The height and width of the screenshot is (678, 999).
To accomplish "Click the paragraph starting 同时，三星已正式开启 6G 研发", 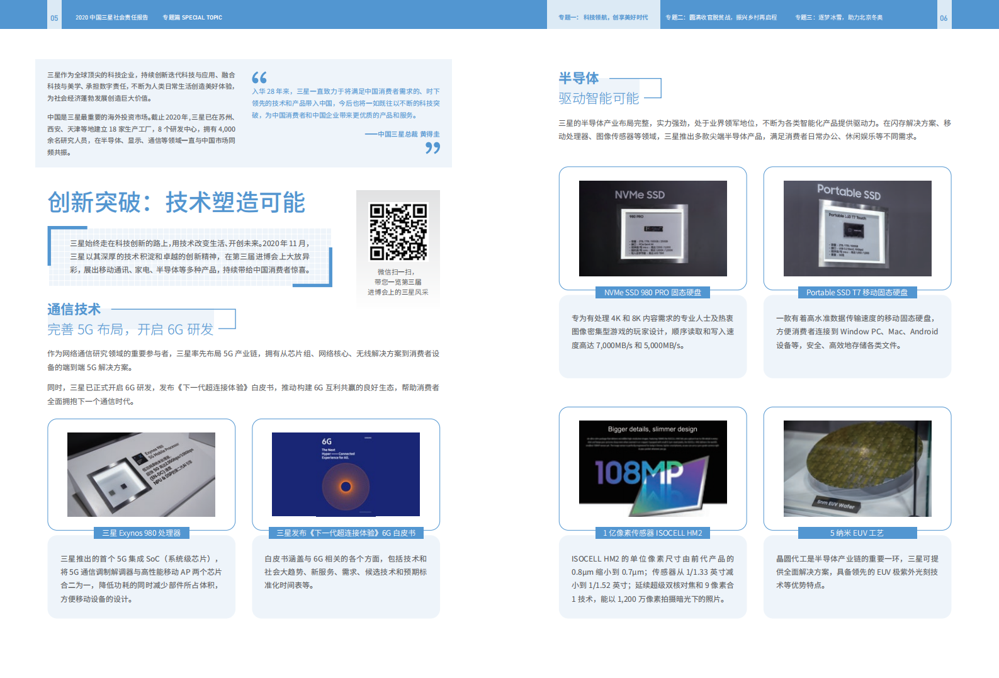I will pos(244,395).
